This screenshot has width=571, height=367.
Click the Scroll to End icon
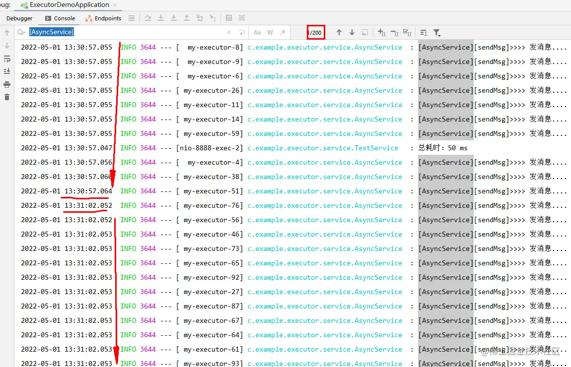tap(7, 71)
